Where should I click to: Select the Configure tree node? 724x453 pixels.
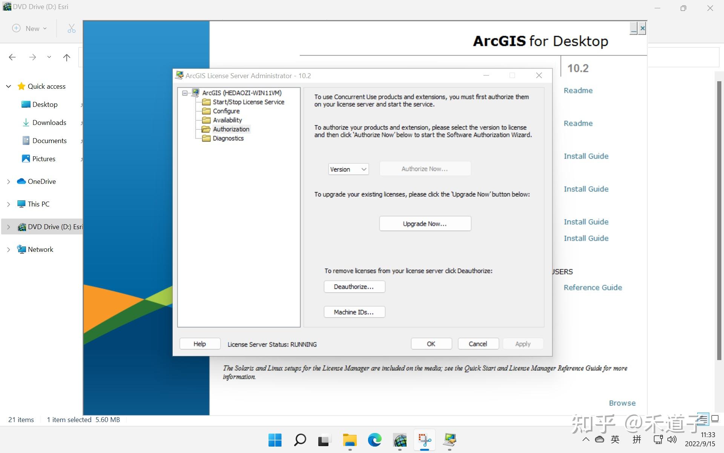coord(221,111)
